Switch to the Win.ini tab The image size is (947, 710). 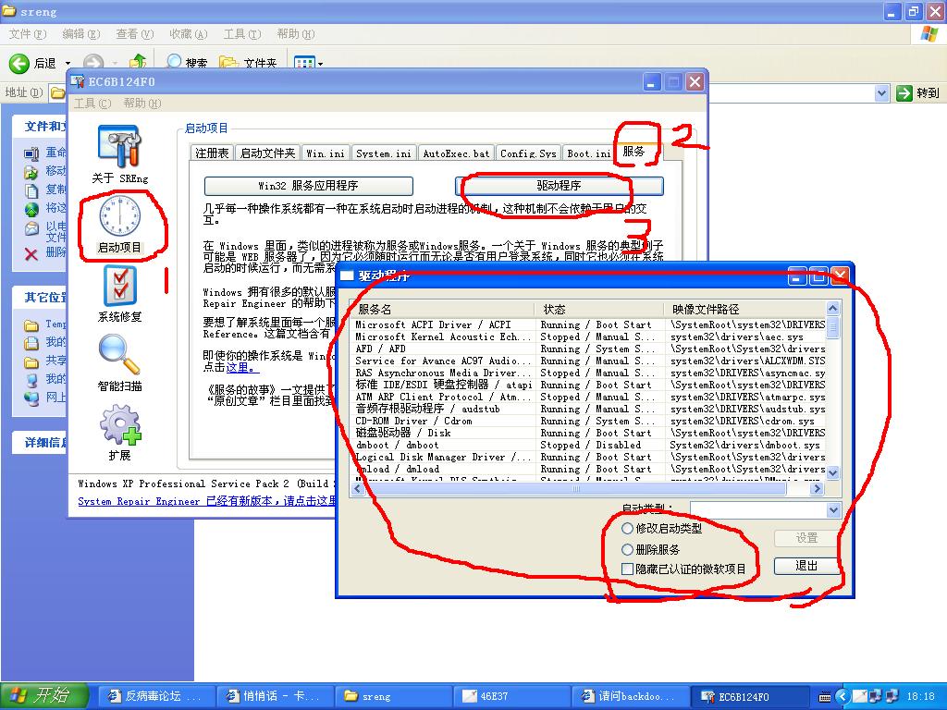325,153
